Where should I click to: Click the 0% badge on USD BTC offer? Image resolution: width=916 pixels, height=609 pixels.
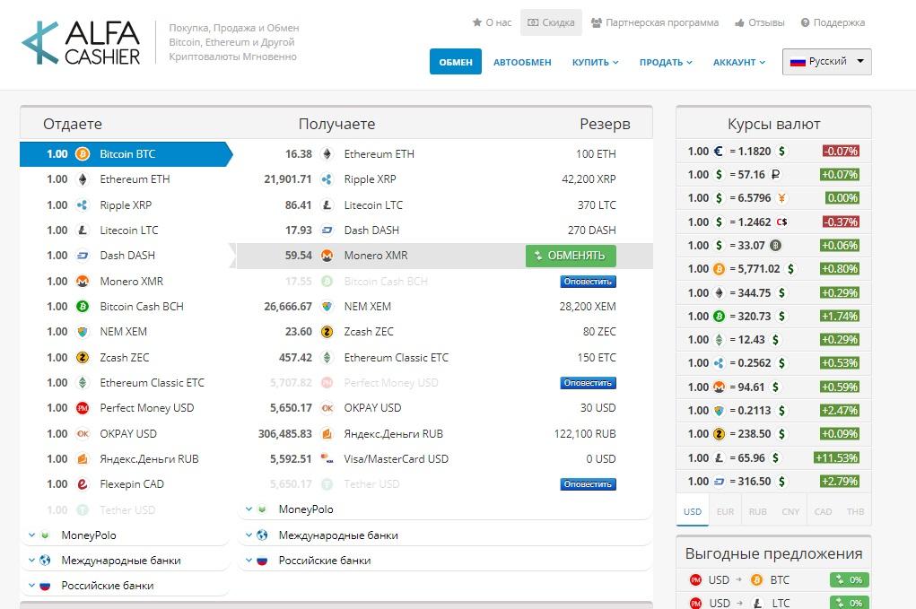click(849, 579)
